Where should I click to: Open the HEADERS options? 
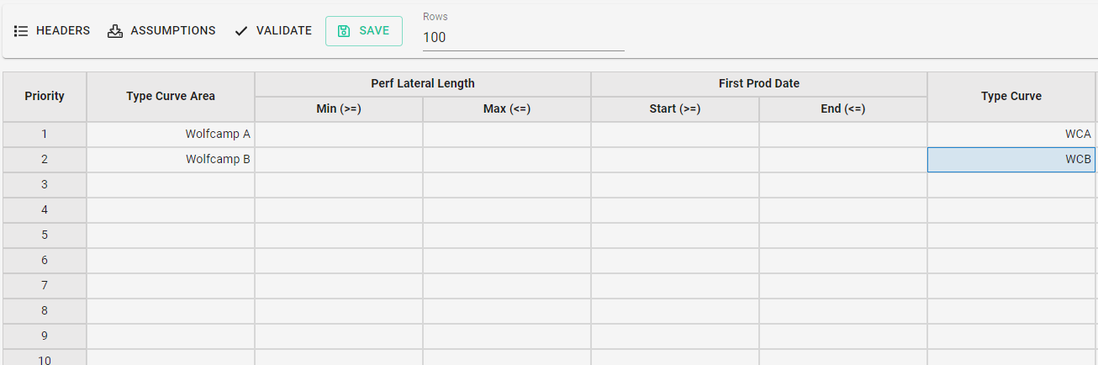click(52, 30)
